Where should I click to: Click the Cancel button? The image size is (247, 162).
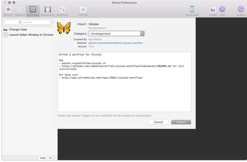click(x=158, y=122)
